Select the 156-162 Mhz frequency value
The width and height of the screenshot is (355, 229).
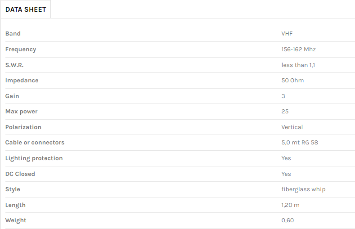299,49
